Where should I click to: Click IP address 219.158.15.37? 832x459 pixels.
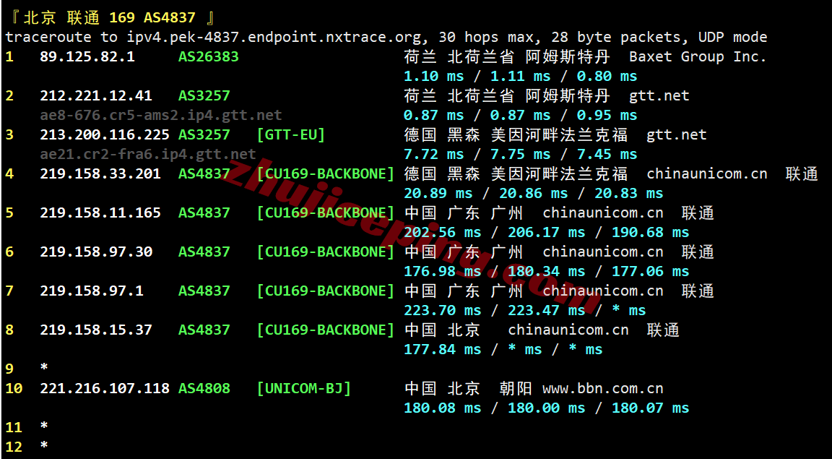[x=96, y=330]
